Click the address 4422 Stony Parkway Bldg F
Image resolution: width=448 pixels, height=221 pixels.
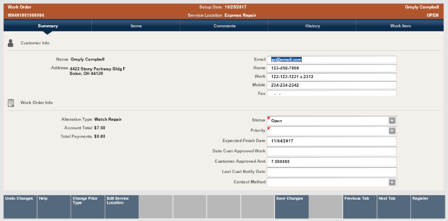click(97, 69)
